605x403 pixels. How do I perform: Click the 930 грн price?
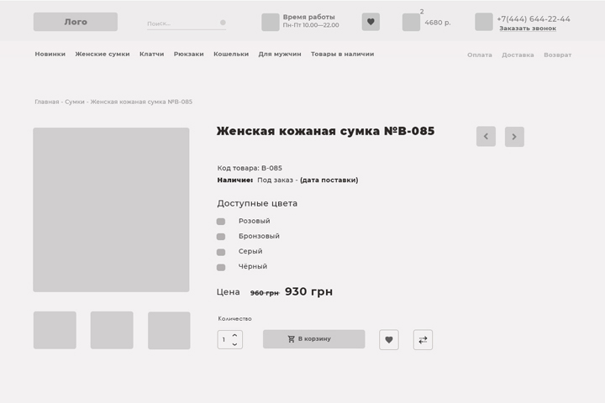click(x=308, y=291)
